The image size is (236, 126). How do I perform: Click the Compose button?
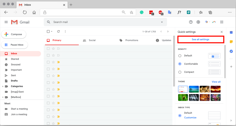coord(14,34)
